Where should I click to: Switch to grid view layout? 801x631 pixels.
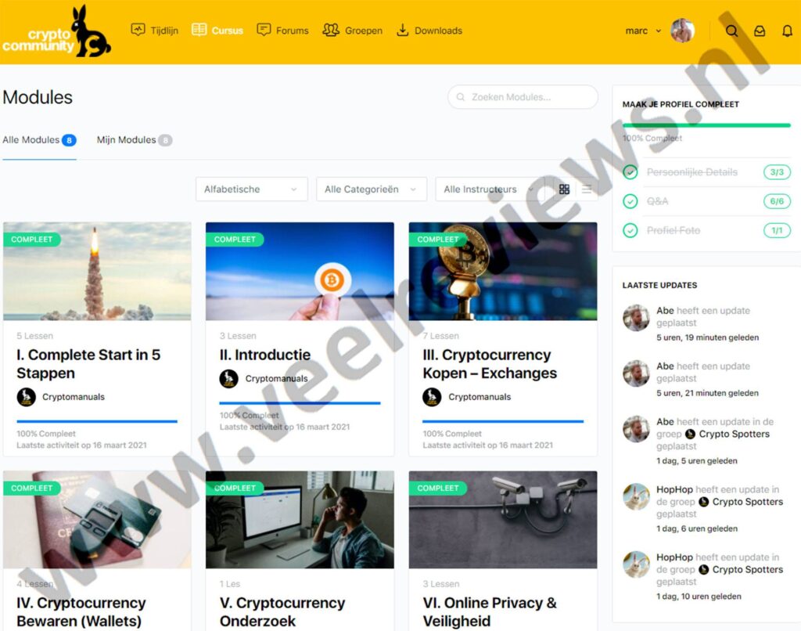[x=564, y=189]
